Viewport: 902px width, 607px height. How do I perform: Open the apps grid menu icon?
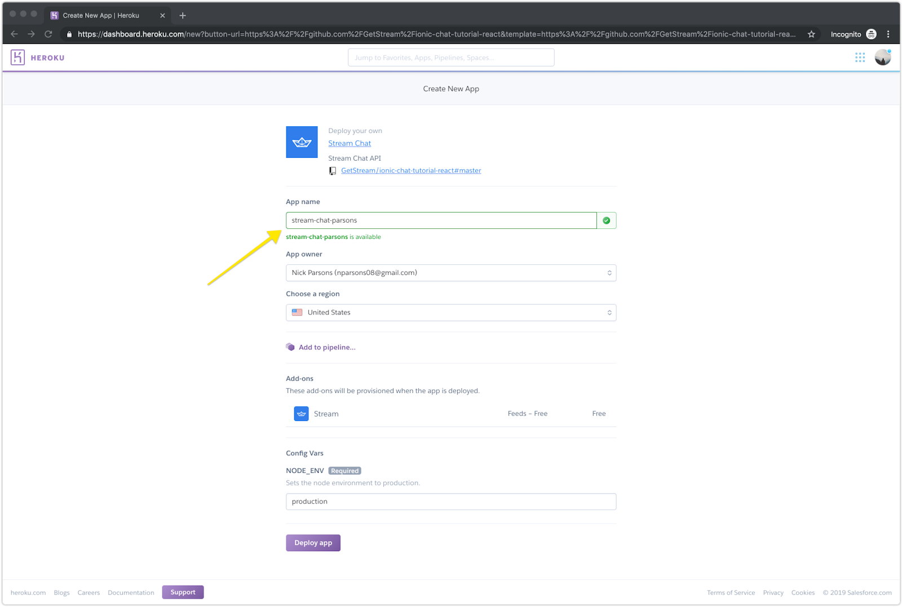[860, 57]
